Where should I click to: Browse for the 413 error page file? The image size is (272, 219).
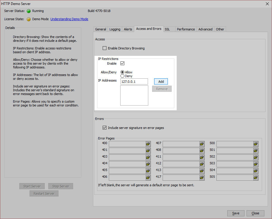pos(202,171)
